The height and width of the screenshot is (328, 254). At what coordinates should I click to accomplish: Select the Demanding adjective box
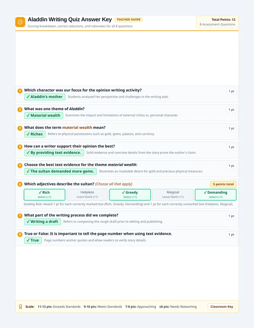pos(216,195)
